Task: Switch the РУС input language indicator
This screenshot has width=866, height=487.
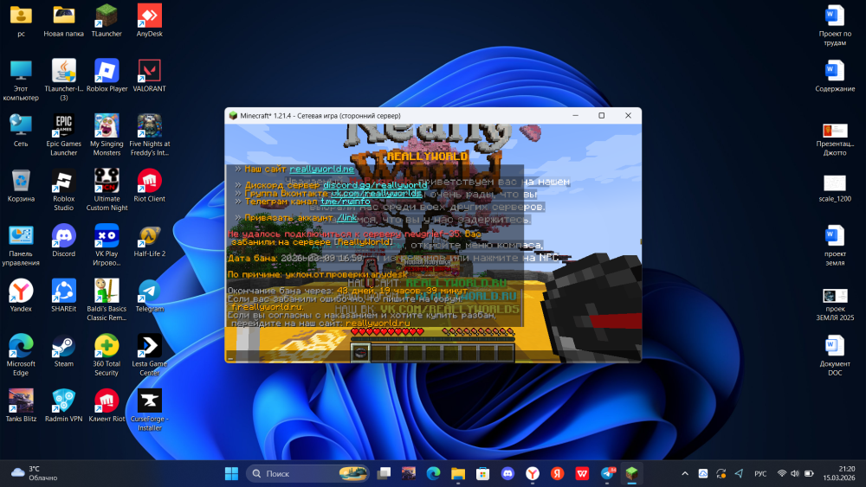Action: (760, 473)
